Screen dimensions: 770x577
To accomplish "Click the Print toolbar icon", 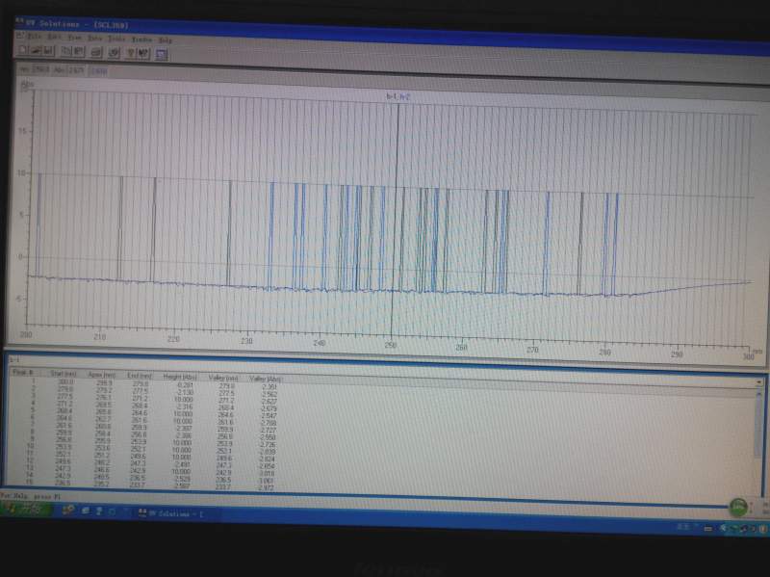I will coord(96,52).
